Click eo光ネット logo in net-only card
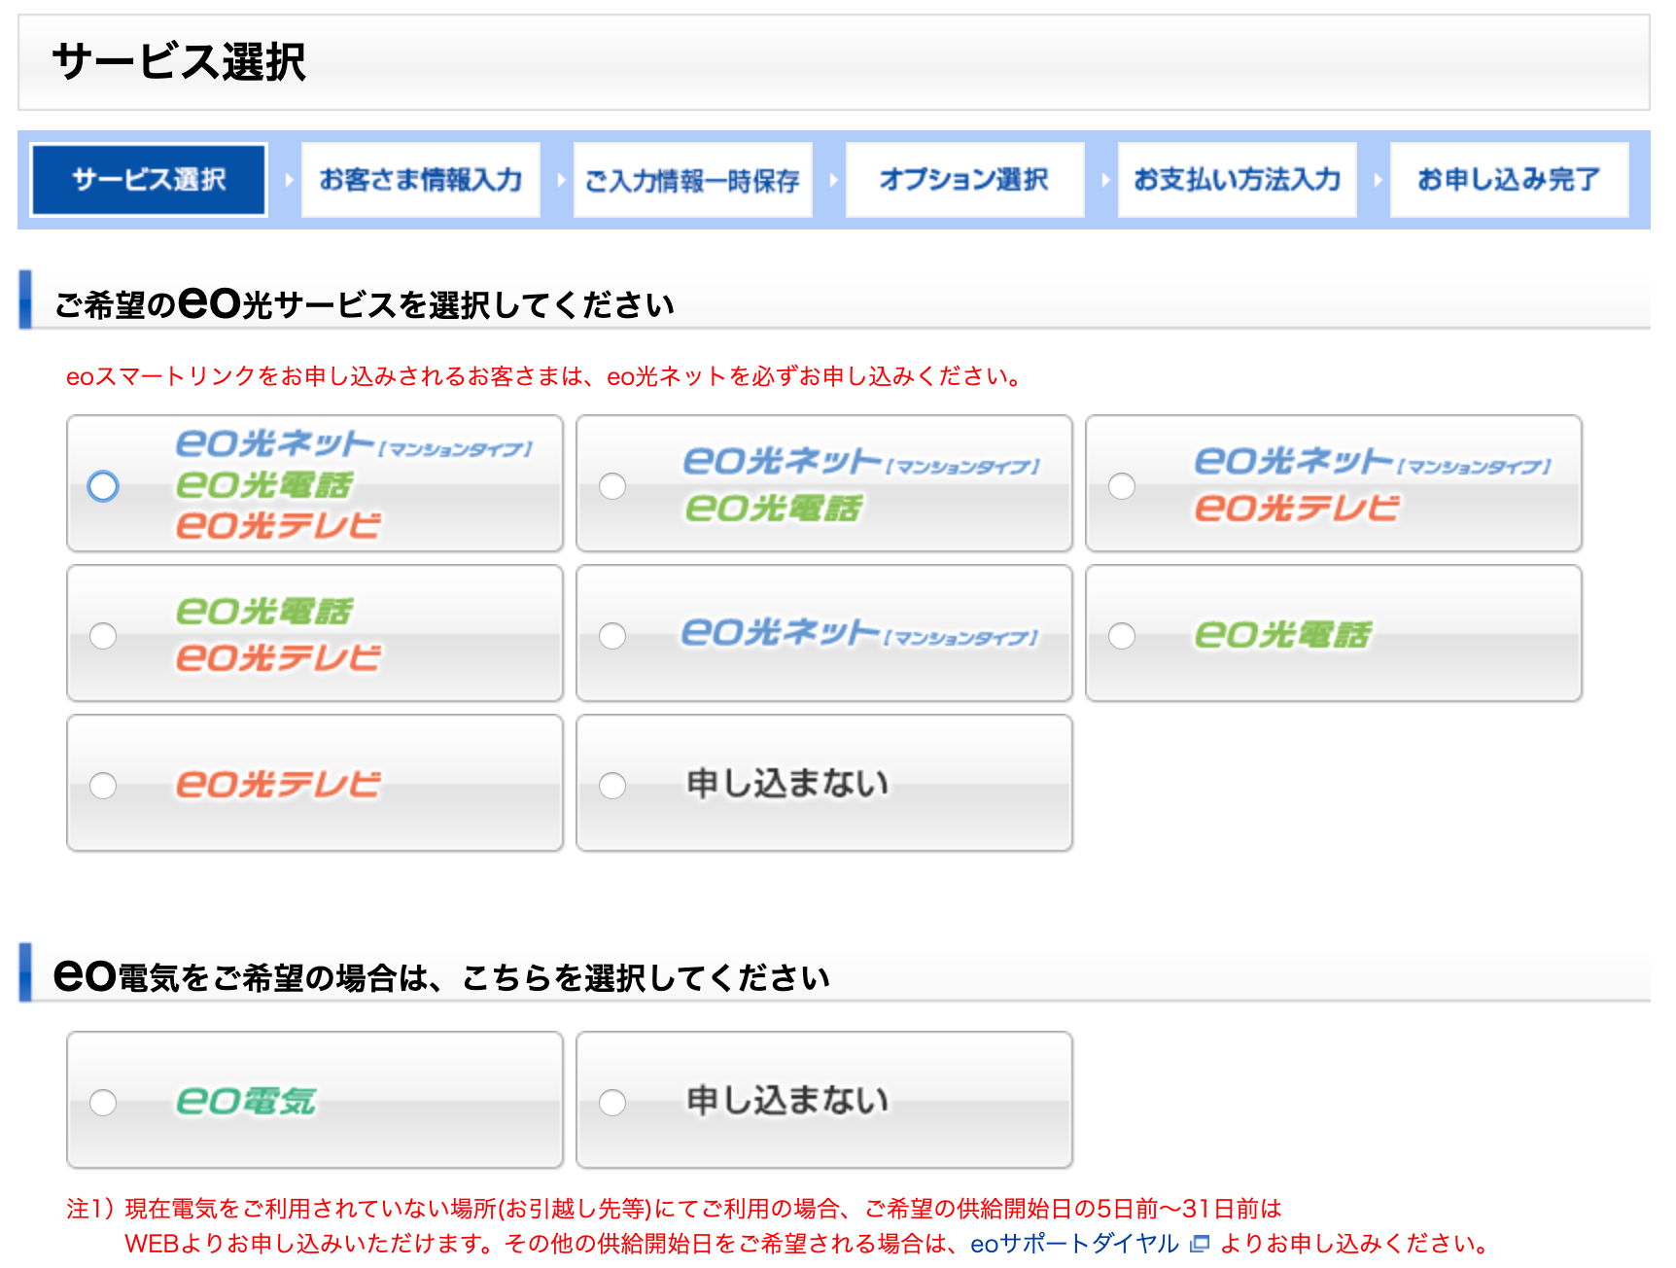The width and height of the screenshot is (1676, 1268). (x=860, y=633)
